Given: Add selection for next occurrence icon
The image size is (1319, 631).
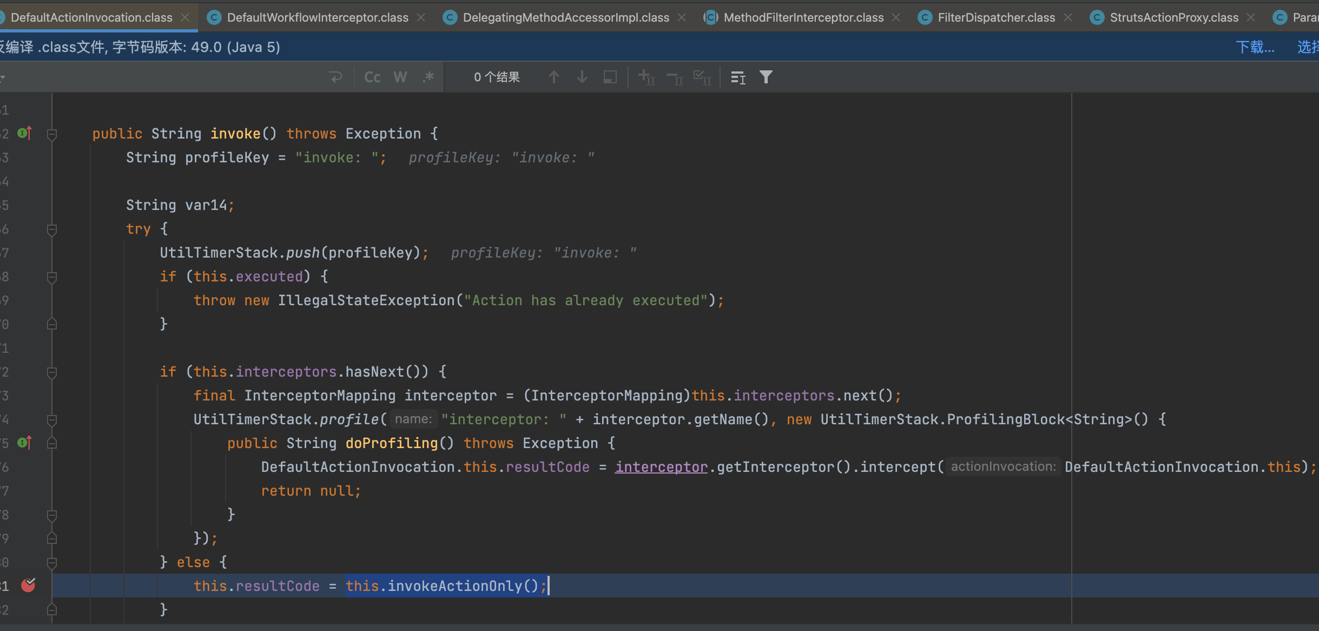Looking at the screenshot, I should [x=647, y=77].
